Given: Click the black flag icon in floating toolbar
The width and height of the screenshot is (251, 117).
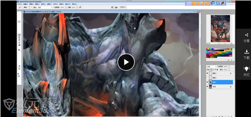Looking at the screenshot, I should [222, 3].
